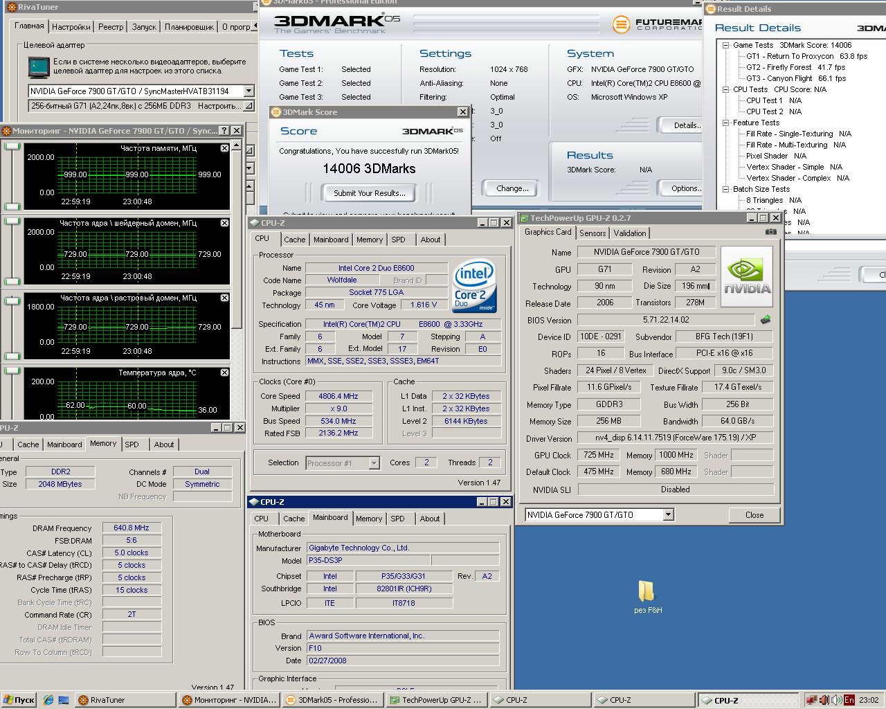
Task: Click the memory clock graph bottom slider handle
Action: click(12, 206)
